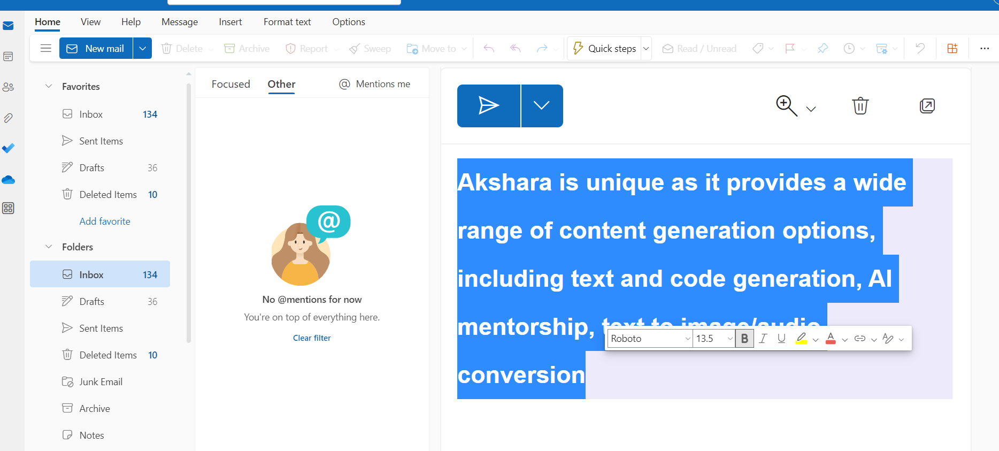
Task: Collapse the Favorites folder group
Action: point(49,86)
